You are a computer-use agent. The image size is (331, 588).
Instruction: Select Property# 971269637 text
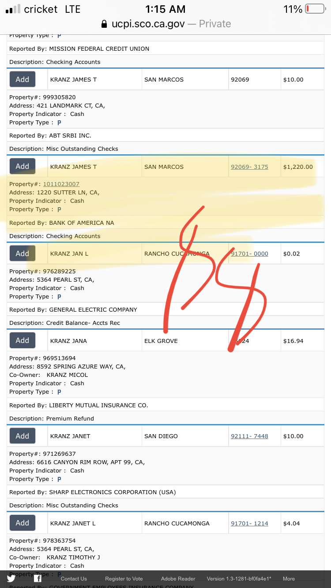click(x=42, y=454)
